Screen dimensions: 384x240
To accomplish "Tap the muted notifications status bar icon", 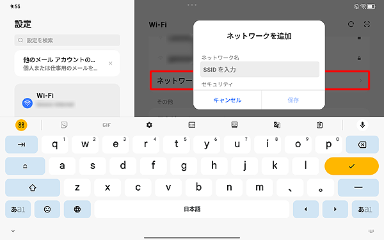I will pyautogui.click(x=356, y=6).
